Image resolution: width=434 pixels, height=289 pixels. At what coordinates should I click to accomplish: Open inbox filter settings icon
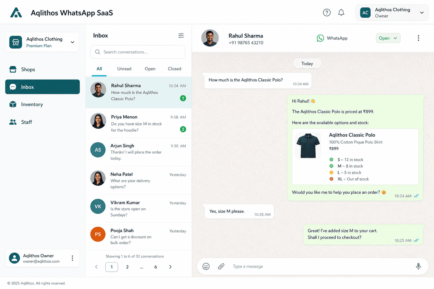(181, 35)
